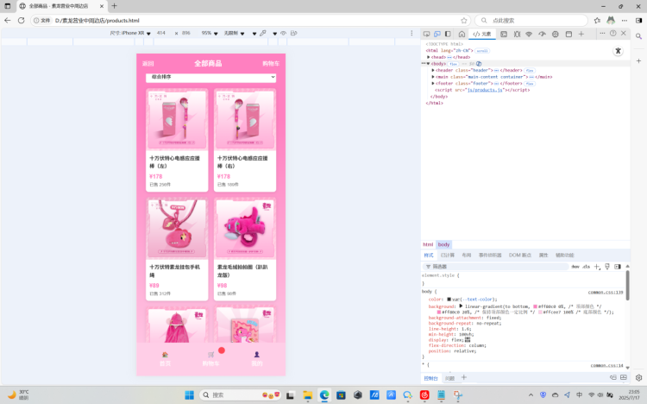647x404 pixels.
Task: Tap the 我的 footer navigation button
Action: [257, 359]
